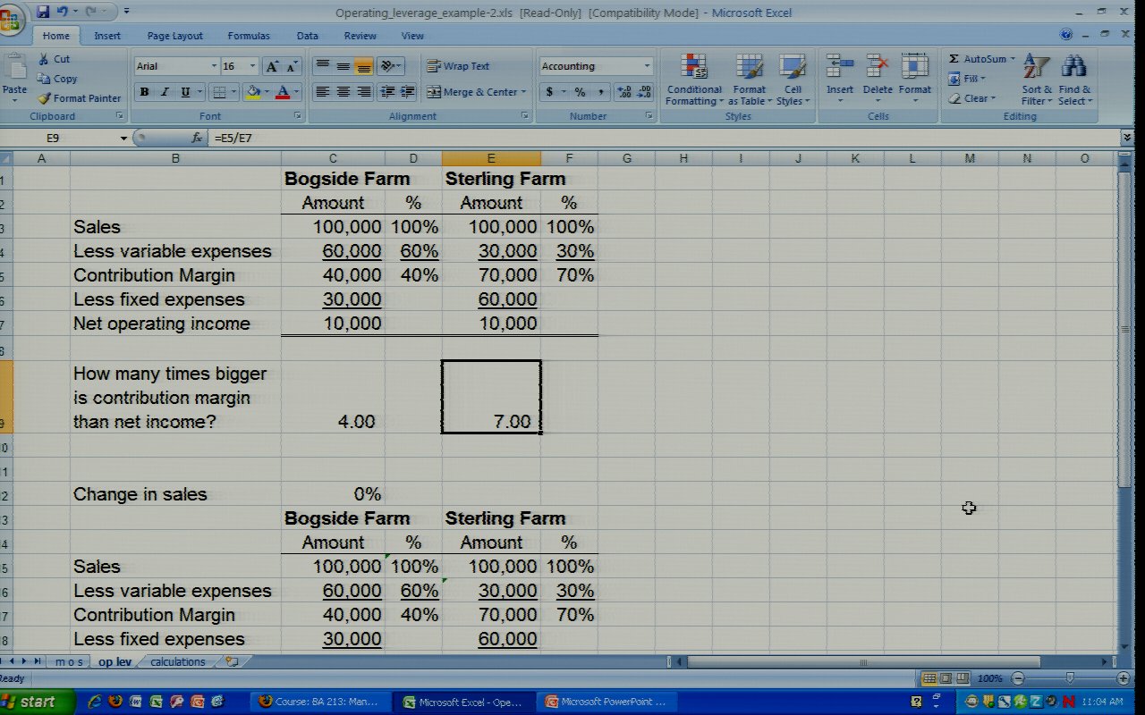Switch to the Page Layout ribbon tab
This screenshot has height=715, width=1145.
(x=174, y=36)
